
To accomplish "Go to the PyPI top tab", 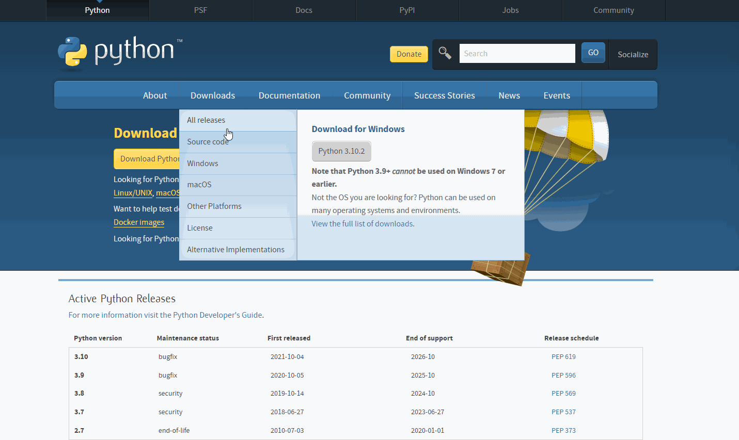I will point(407,10).
